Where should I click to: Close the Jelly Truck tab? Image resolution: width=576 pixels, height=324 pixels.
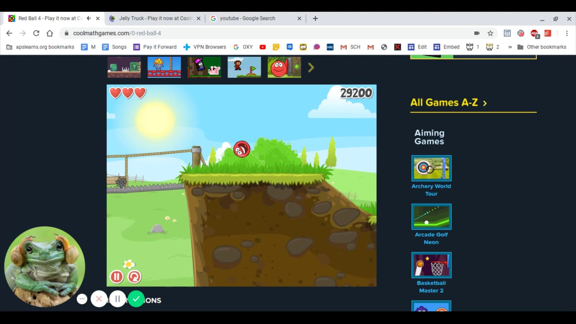point(198,18)
